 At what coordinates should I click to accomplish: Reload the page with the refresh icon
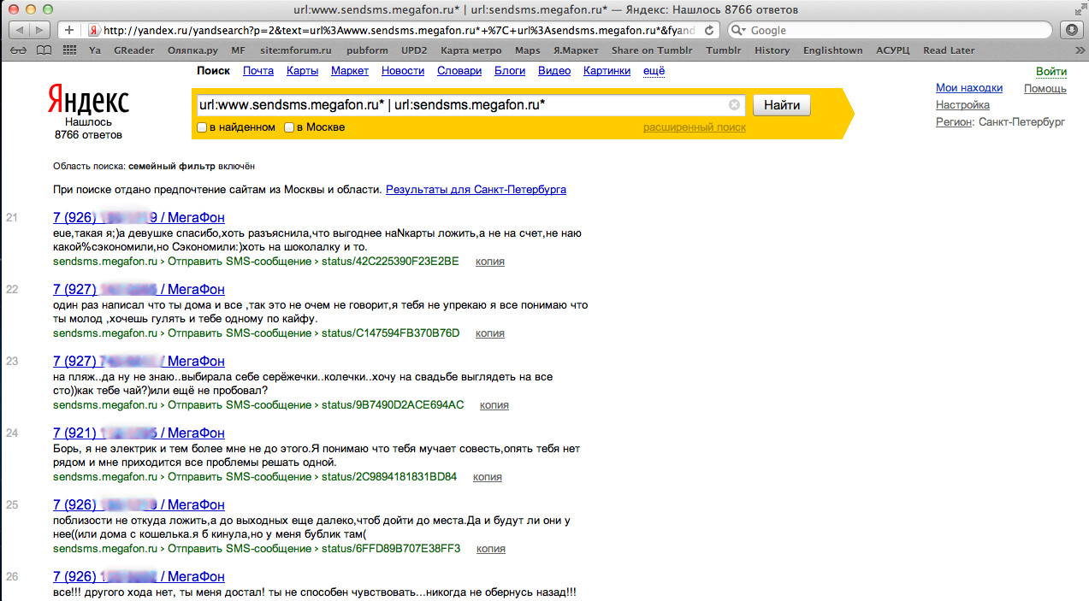click(709, 30)
